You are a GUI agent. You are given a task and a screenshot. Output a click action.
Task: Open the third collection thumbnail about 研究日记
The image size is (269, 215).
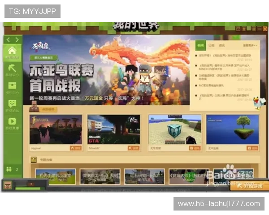[144, 177]
